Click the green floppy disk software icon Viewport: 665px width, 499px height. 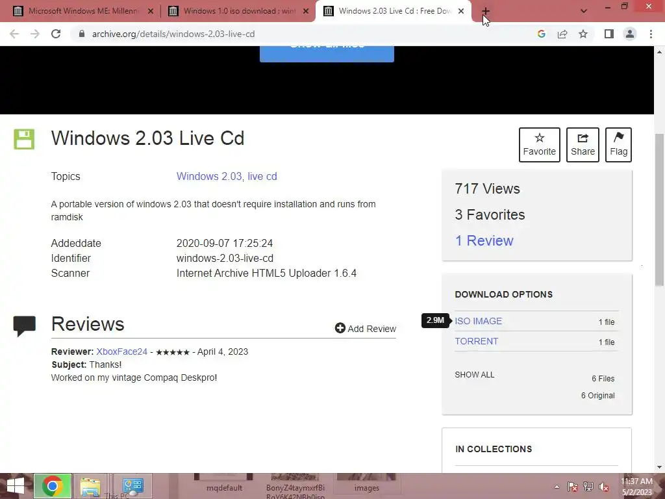click(x=24, y=139)
